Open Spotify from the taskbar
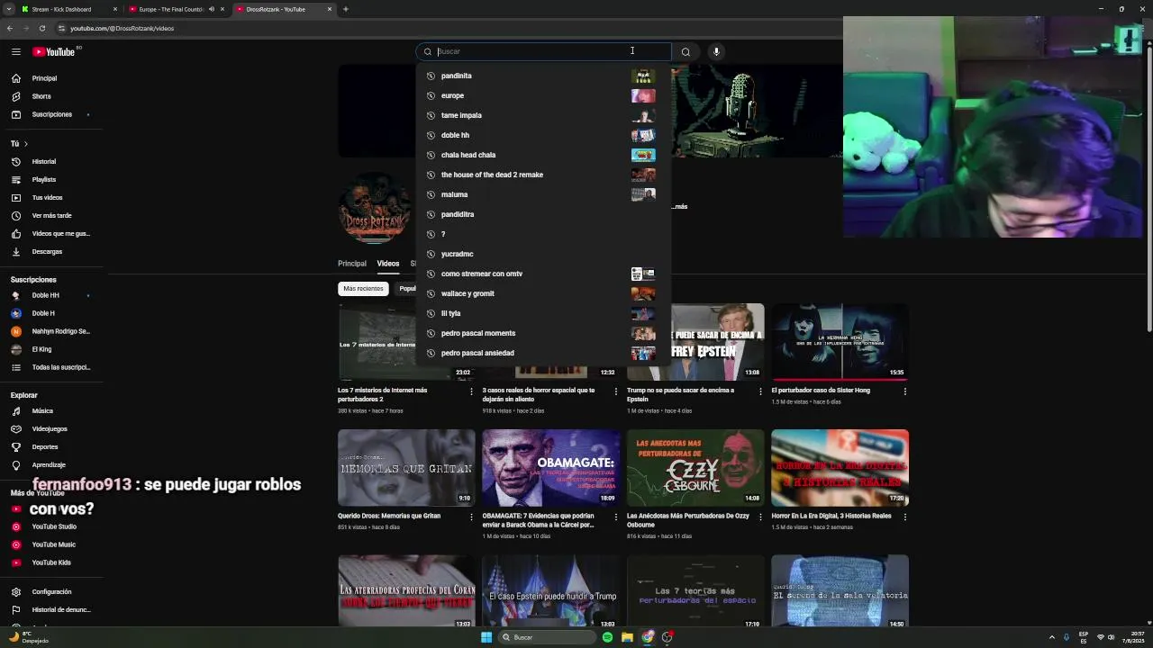1153x648 pixels. click(607, 637)
